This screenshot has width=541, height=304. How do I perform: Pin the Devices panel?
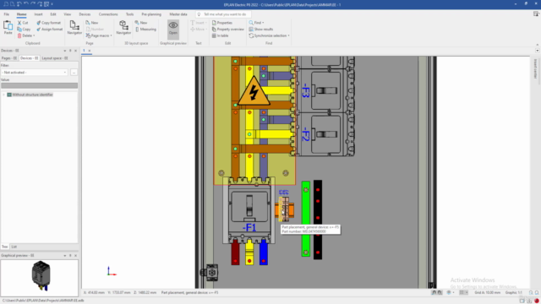[x=70, y=51]
